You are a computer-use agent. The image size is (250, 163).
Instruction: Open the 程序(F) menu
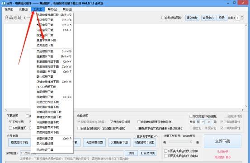(9, 9)
